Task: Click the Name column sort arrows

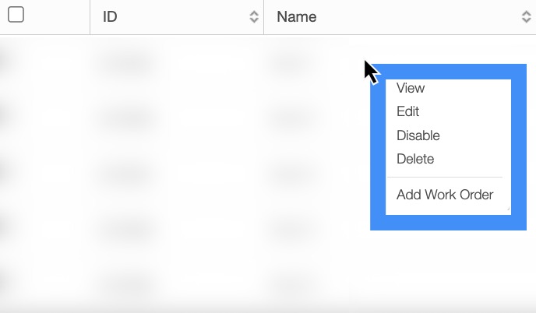Action: coord(526,17)
